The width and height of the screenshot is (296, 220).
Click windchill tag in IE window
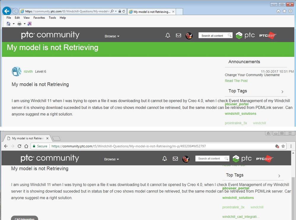pyautogui.click(x=260, y=123)
